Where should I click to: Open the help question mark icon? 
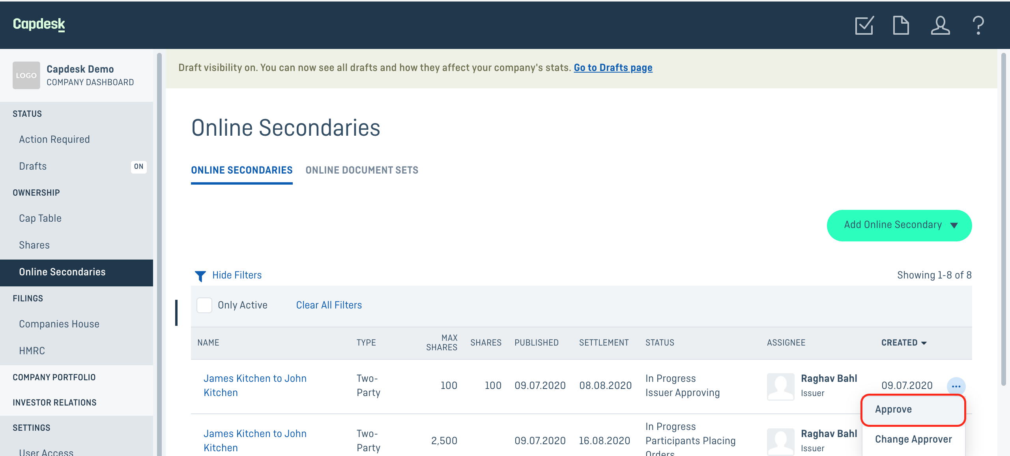tap(978, 25)
